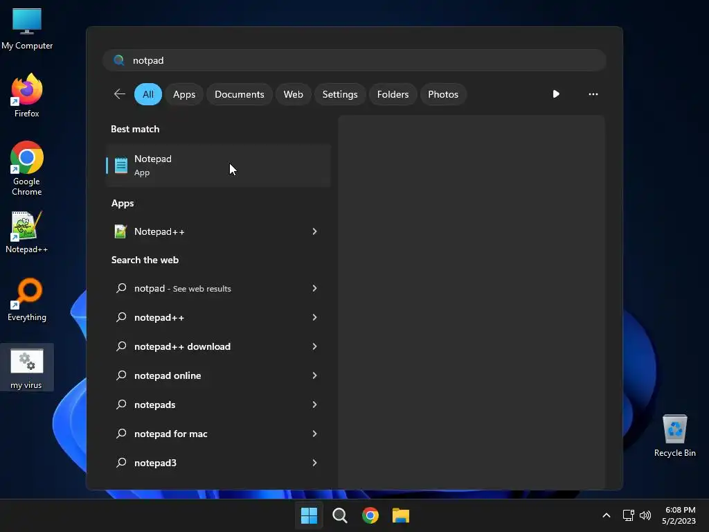Image resolution: width=709 pixels, height=532 pixels.
Task: Click the play arrow icon beside filters
Action: [x=556, y=94]
